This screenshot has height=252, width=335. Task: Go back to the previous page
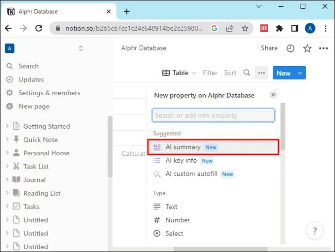coord(8,28)
